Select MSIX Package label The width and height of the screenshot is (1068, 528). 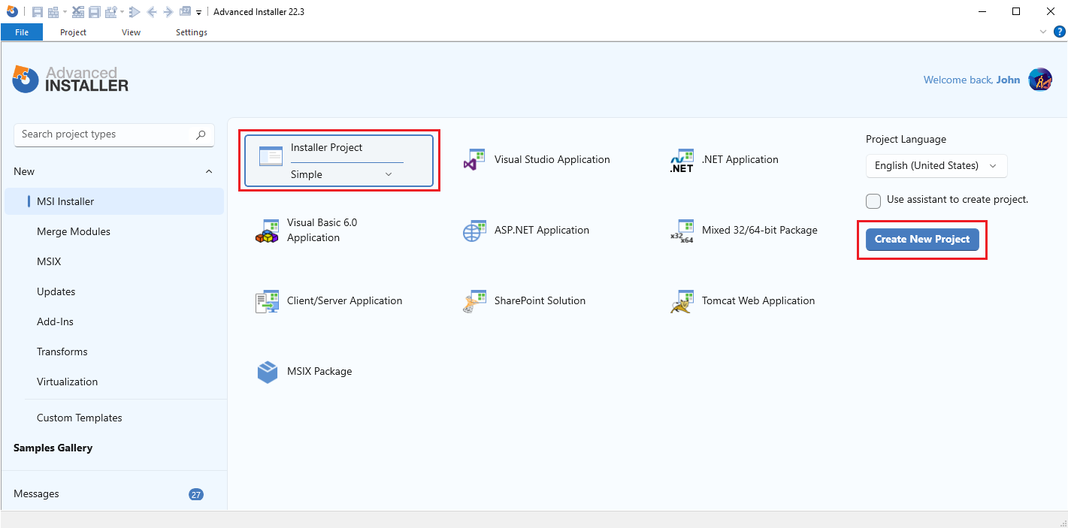(319, 371)
